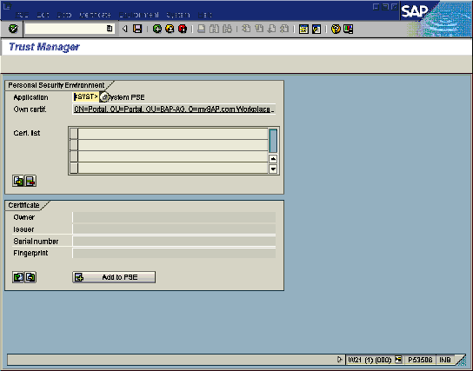Click the Personal Security Environment group title

[x=57, y=85]
